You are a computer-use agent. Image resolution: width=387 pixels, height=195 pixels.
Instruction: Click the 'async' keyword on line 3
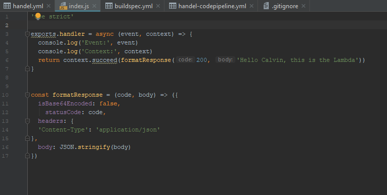pos(105,34)
